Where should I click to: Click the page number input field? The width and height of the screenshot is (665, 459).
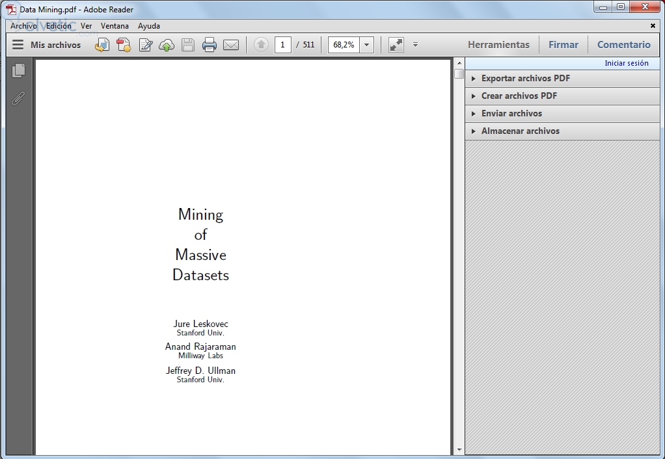click(x=282, y=45)
